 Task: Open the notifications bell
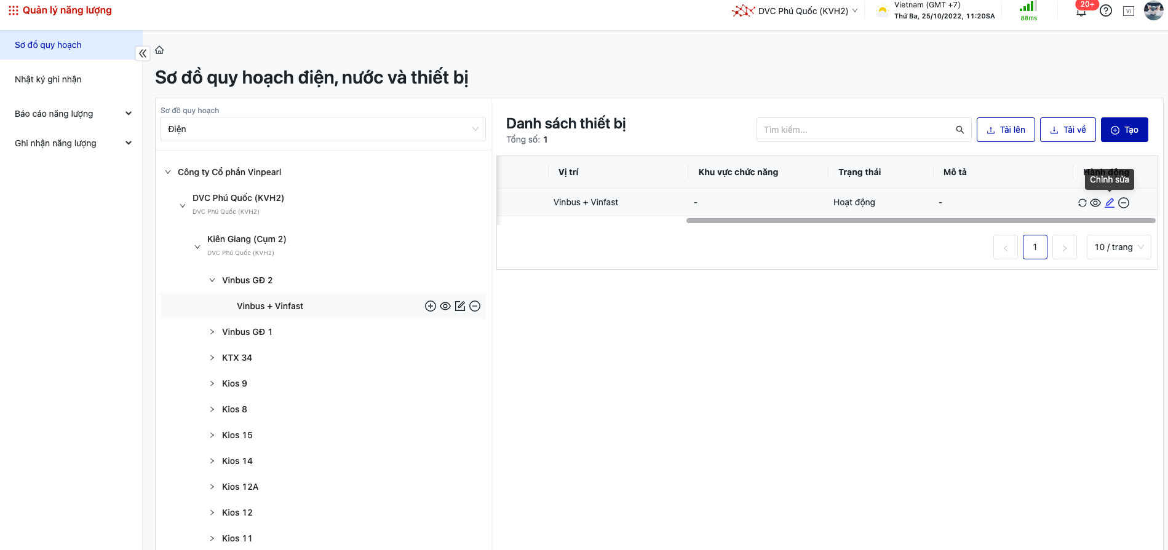(x=1081, y=11)
